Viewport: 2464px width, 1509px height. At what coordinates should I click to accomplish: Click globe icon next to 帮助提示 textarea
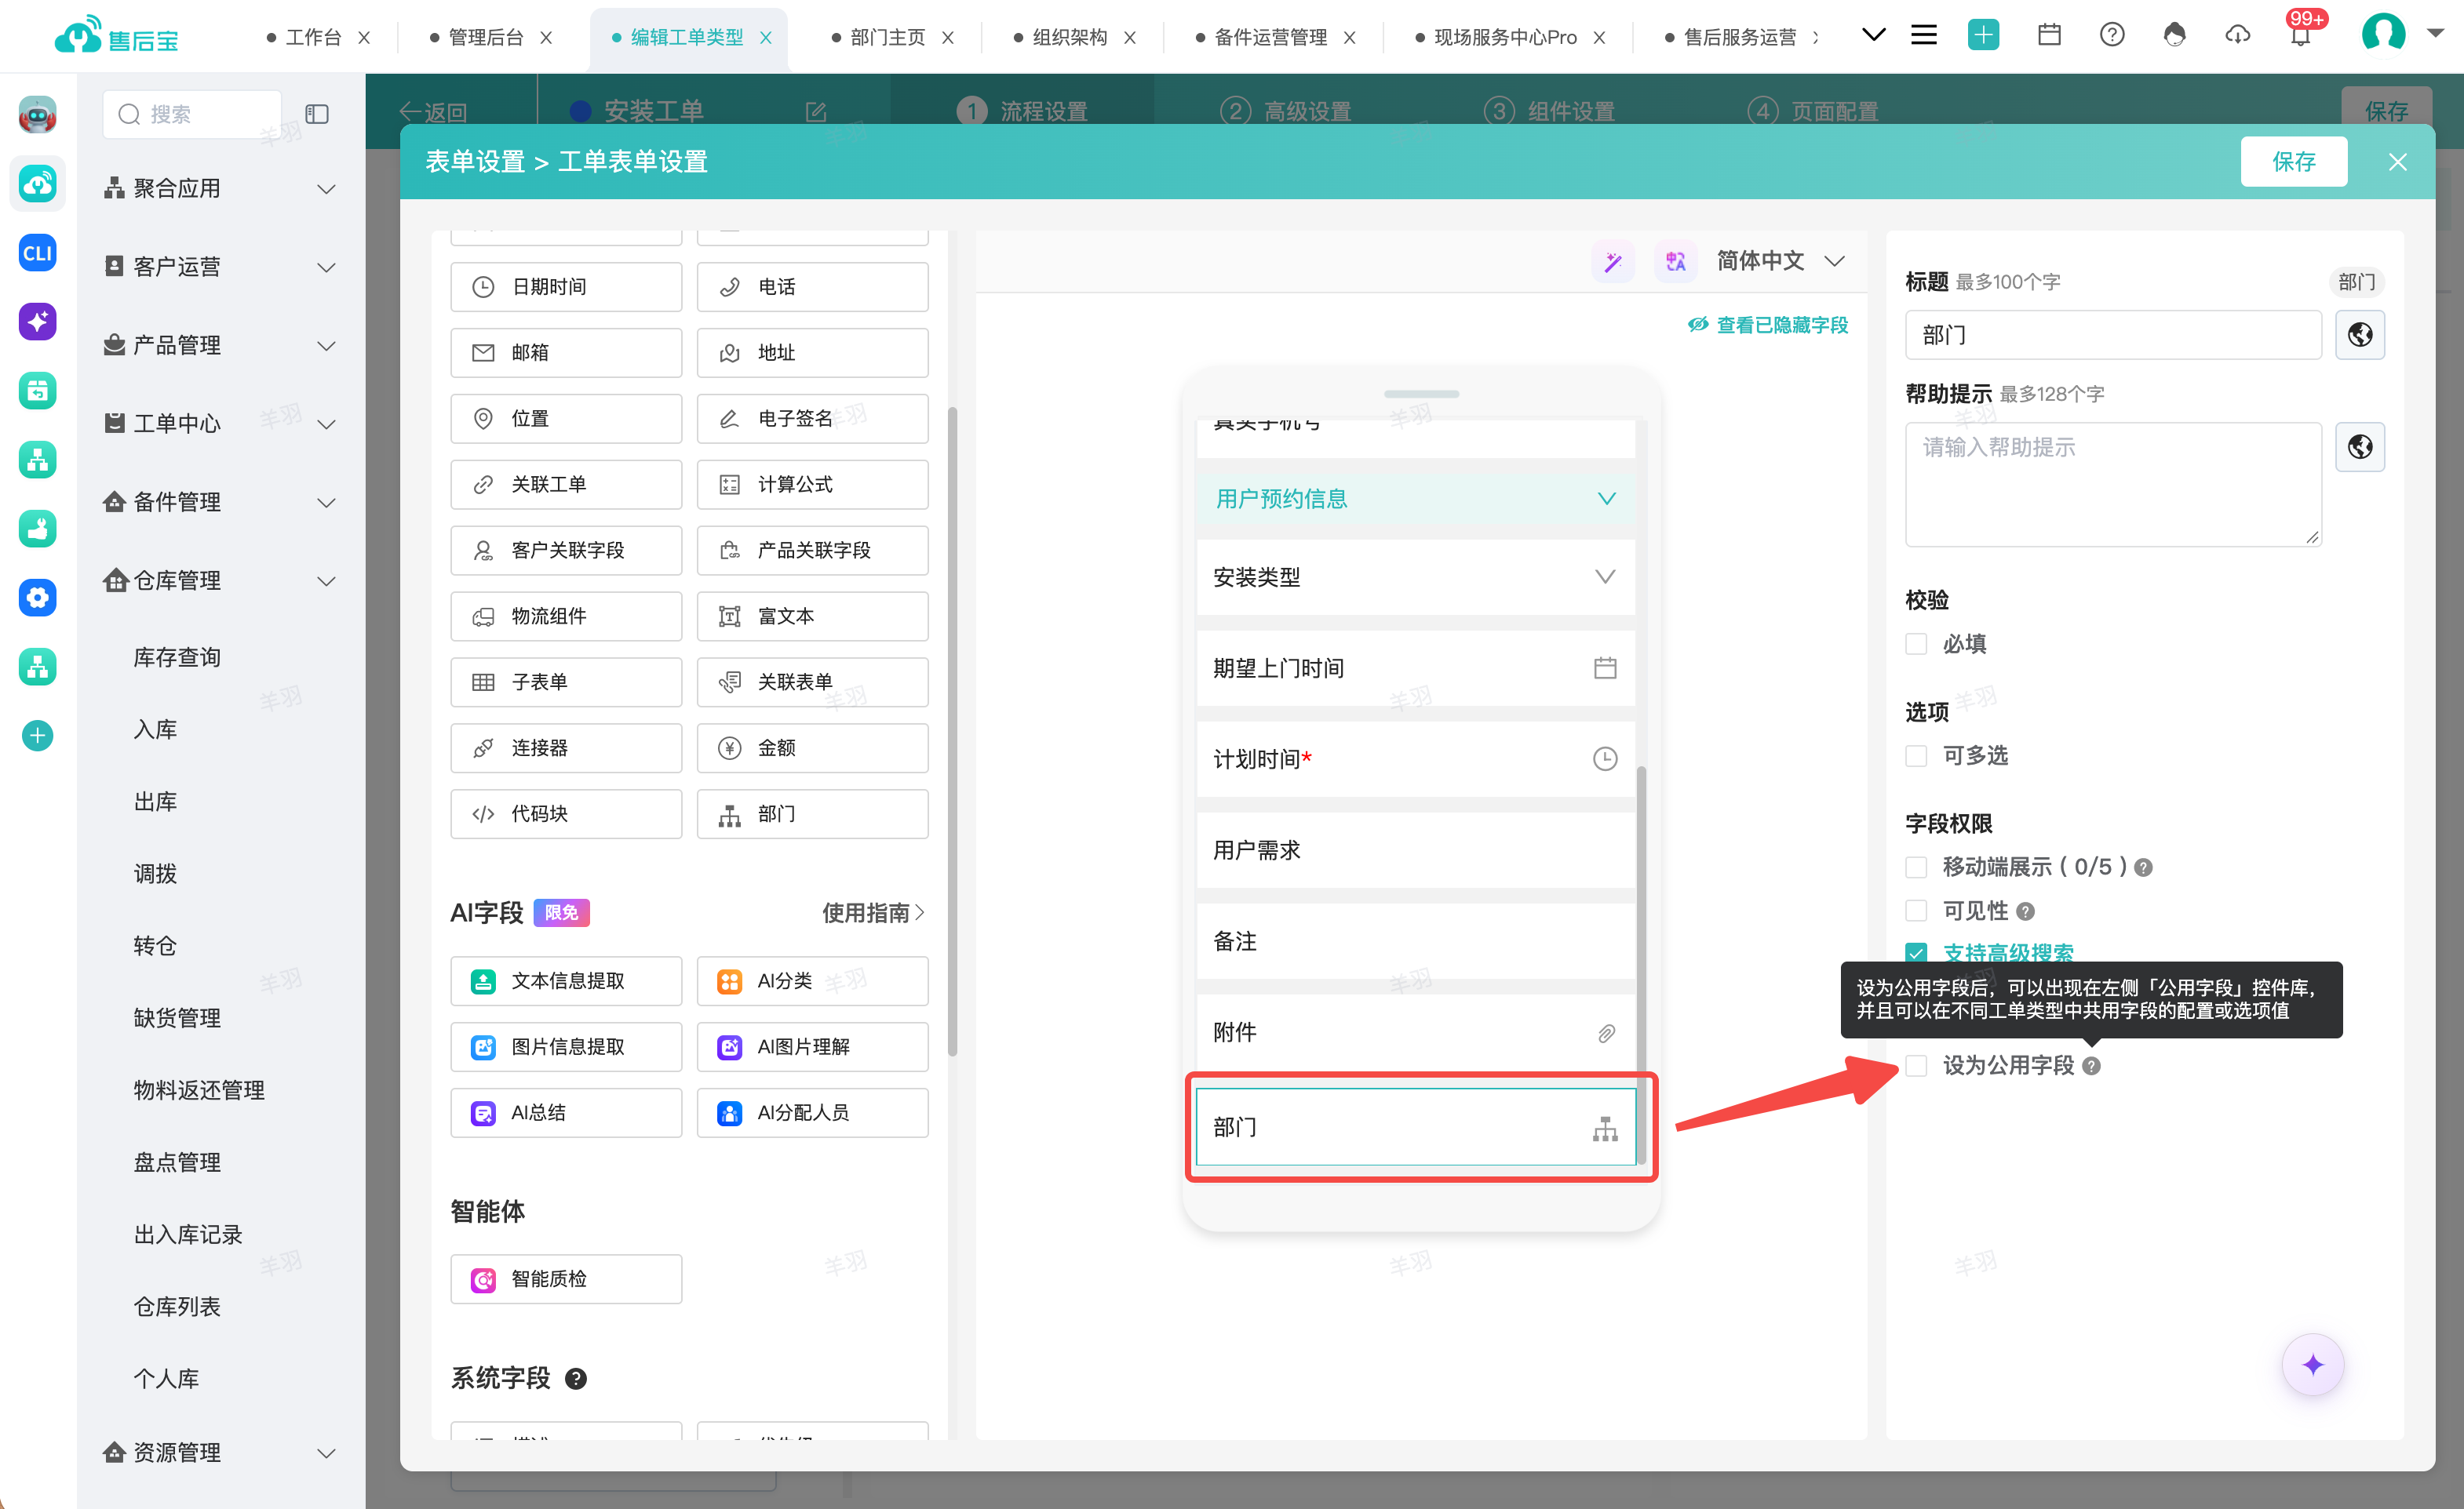(2360, 447)
